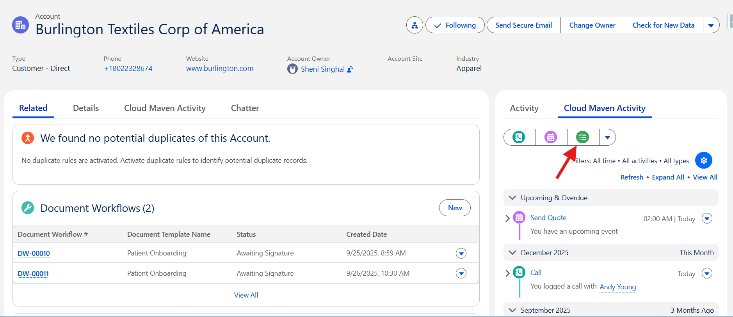Refresh the activity timeline
733x317 pixels.
tap(632, 177)
